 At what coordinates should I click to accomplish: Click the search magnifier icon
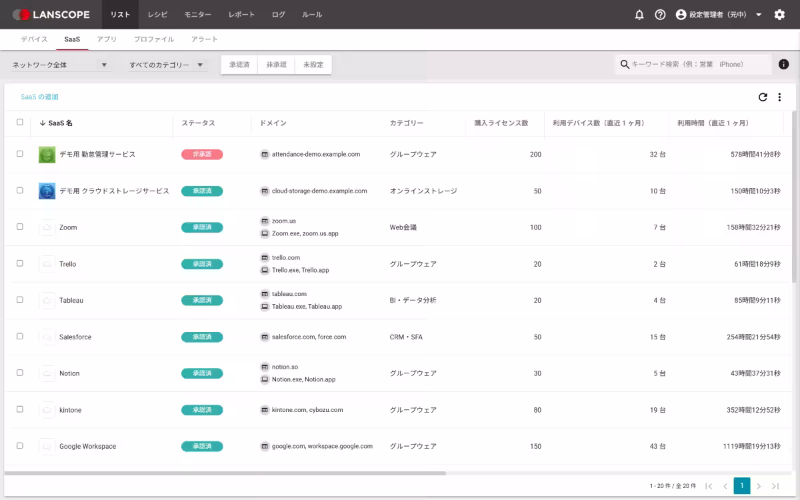click(x=625, y=64)
